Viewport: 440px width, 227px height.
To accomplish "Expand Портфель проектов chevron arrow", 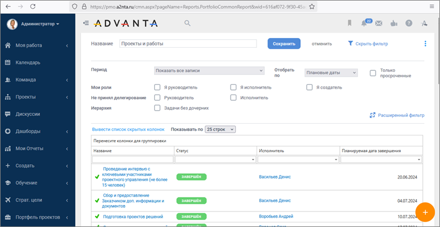I will [67, 217].
